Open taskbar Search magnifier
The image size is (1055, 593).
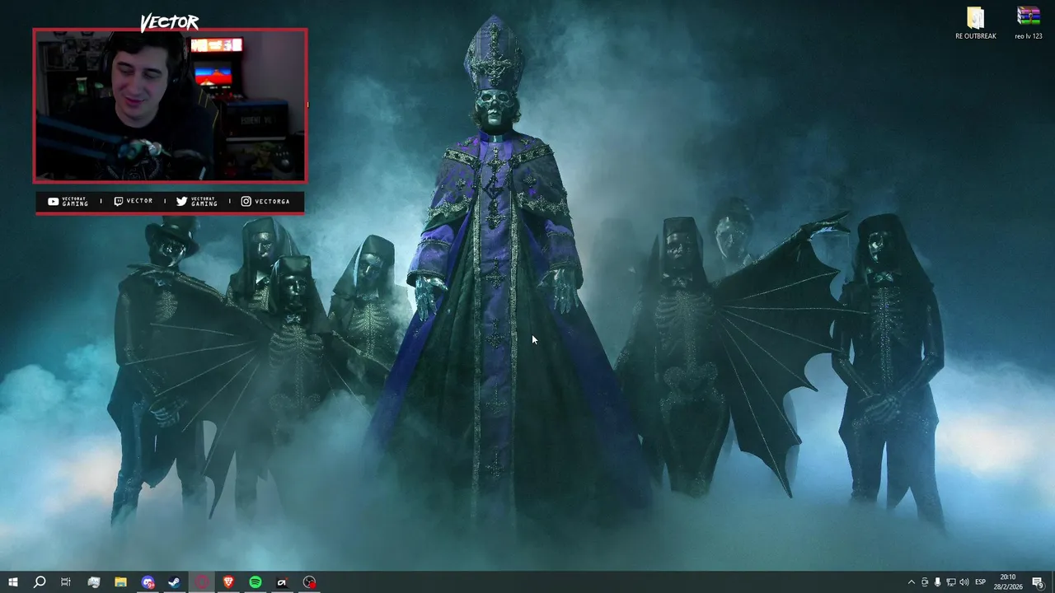39,582
